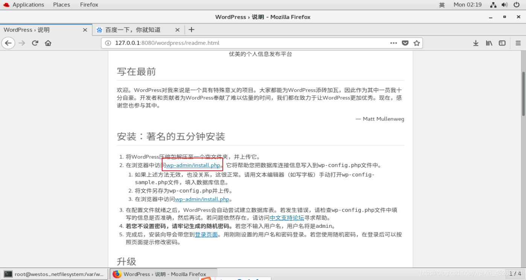Open network status icon in top panel
The height and width of the screenshot is (280, 526).
pyautogui.click(x=493, y=5)
